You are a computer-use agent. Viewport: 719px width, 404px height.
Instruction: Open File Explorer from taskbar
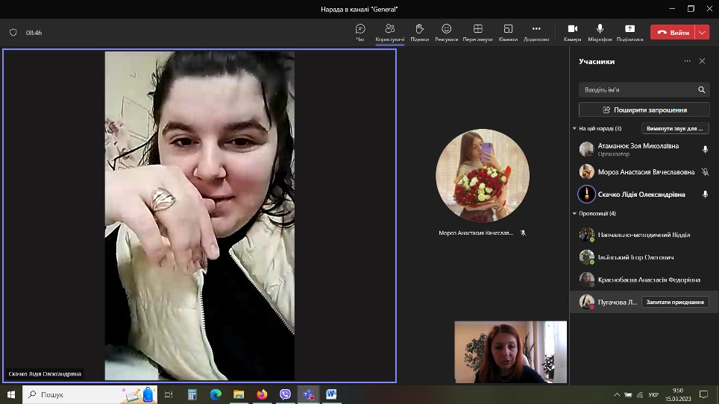point(239,394)
